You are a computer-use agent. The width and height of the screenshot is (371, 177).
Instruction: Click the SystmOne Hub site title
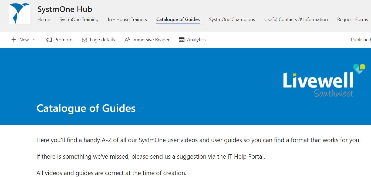tap(65, 9)
